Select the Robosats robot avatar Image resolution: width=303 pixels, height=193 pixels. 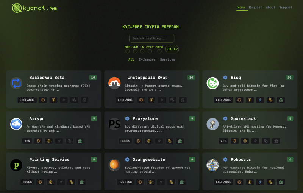coord(212,165)
